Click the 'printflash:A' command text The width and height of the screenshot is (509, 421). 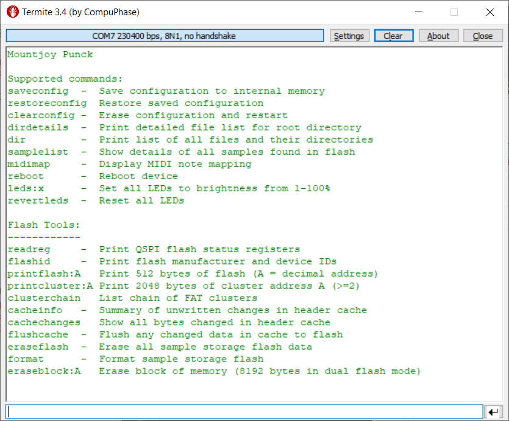pos(44,274)
